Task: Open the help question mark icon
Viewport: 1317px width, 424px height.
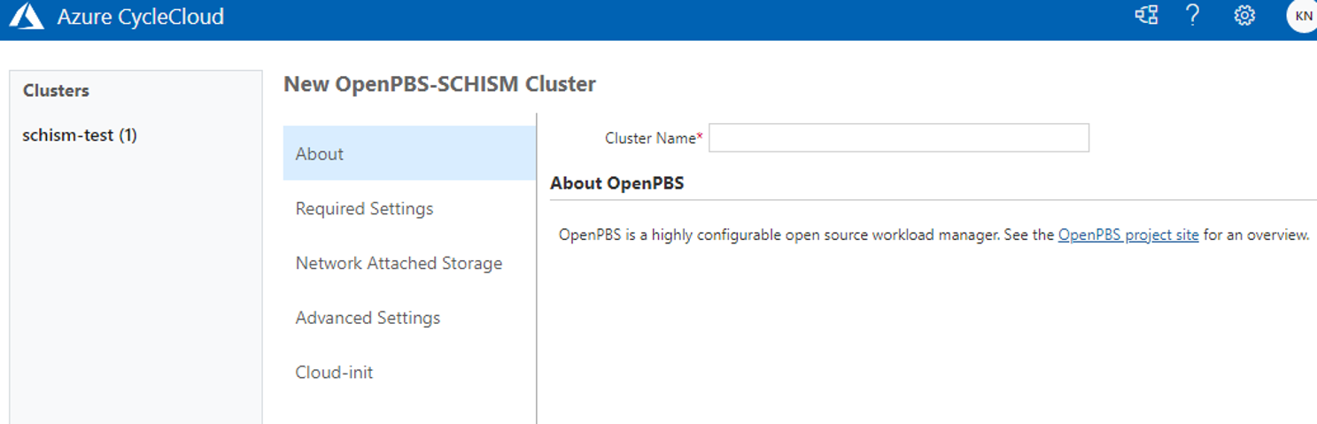Action: [x=1194, y=15]
